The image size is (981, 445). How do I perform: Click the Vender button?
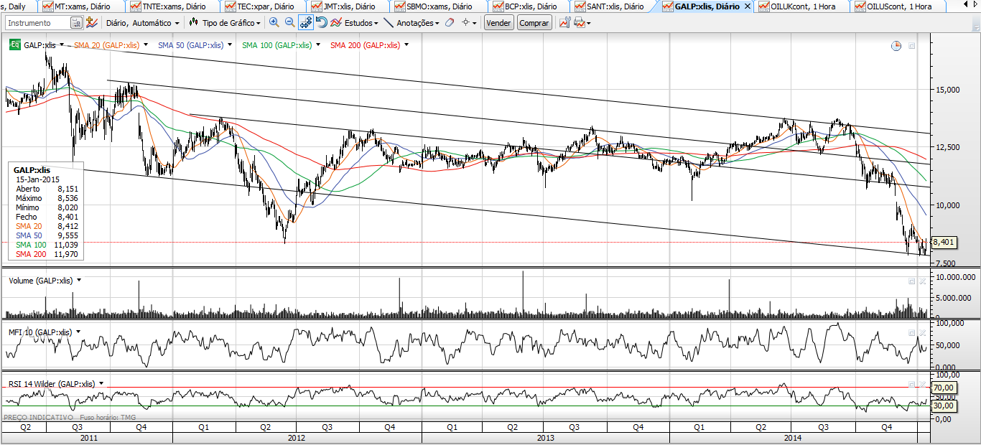[499, 23]
